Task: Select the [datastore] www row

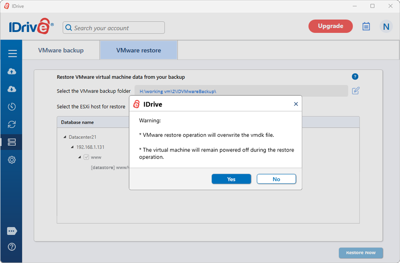Action: tap(110, 167)
